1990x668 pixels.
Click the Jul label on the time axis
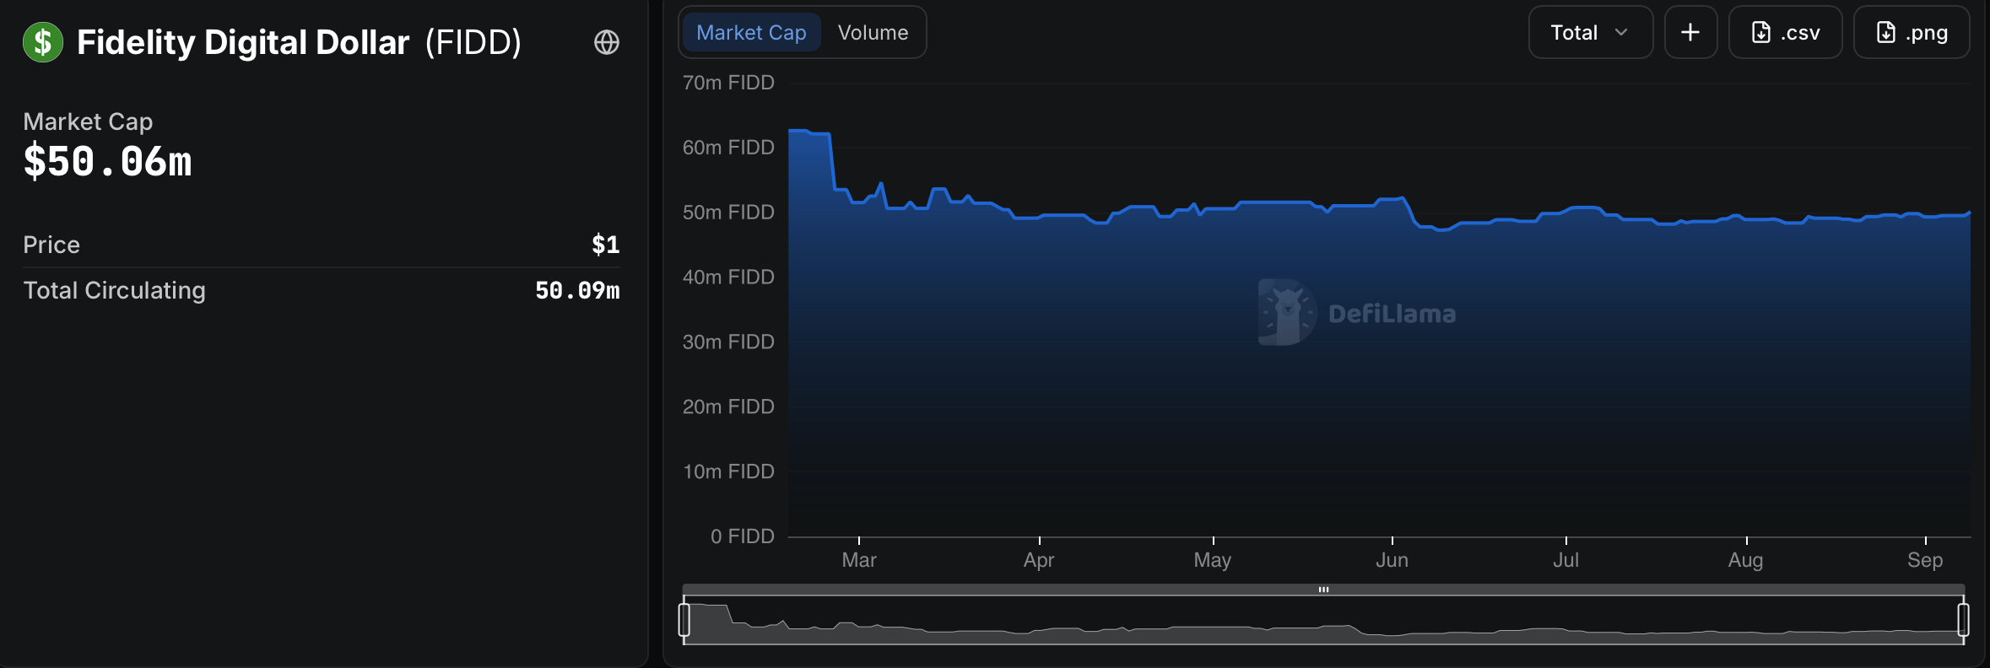tap(1566, 560)
